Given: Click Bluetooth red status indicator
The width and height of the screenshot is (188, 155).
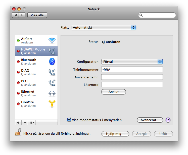Looking at the screenshot, I should 18,62.
